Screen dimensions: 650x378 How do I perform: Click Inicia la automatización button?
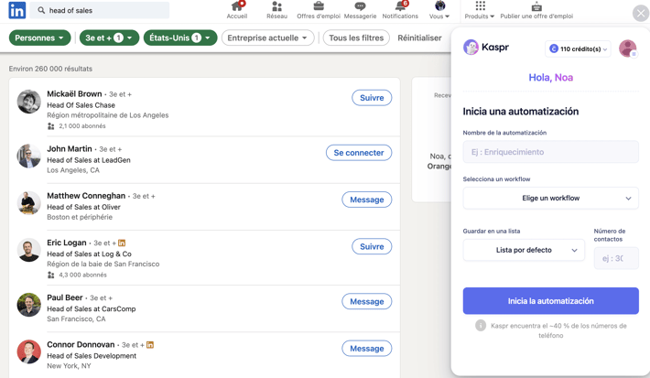tap(550, 301)
